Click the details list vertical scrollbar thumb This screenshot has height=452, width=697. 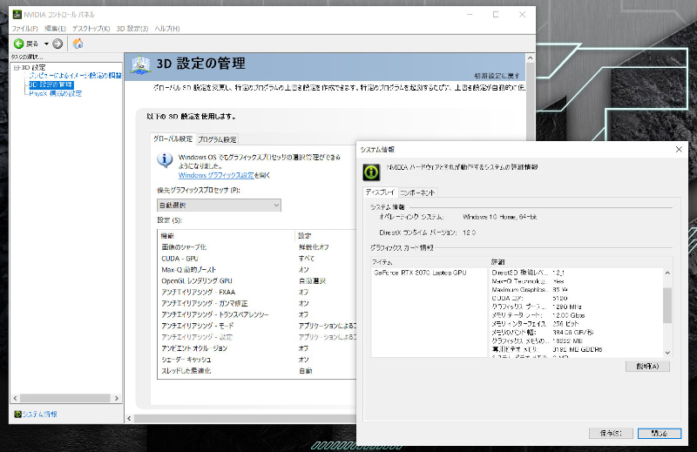click(x=667, y=306)
